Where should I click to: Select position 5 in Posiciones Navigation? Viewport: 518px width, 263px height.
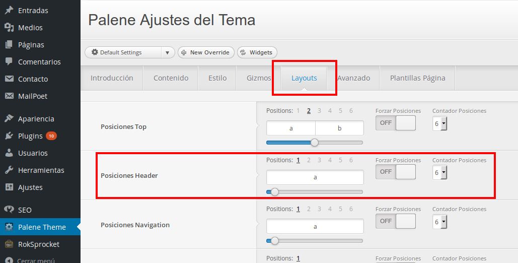tap(340, 209)
